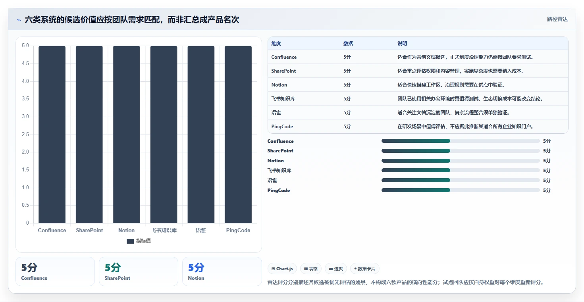Screen dimensions: 584x302
Task: Click the 飞书知识库 bar in the chart
Action: click(164, 135)
